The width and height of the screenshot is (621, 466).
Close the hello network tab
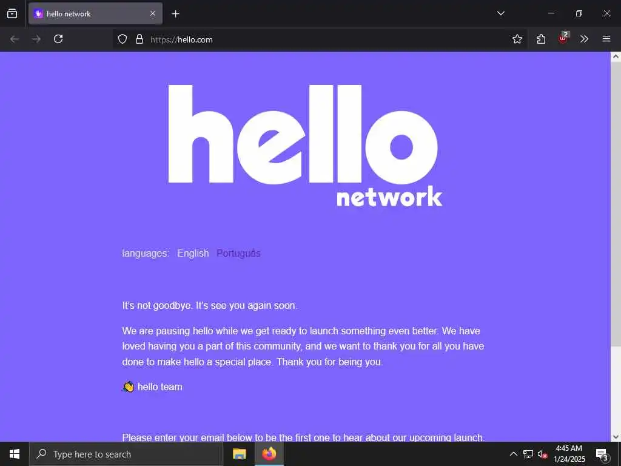(153, 13)
